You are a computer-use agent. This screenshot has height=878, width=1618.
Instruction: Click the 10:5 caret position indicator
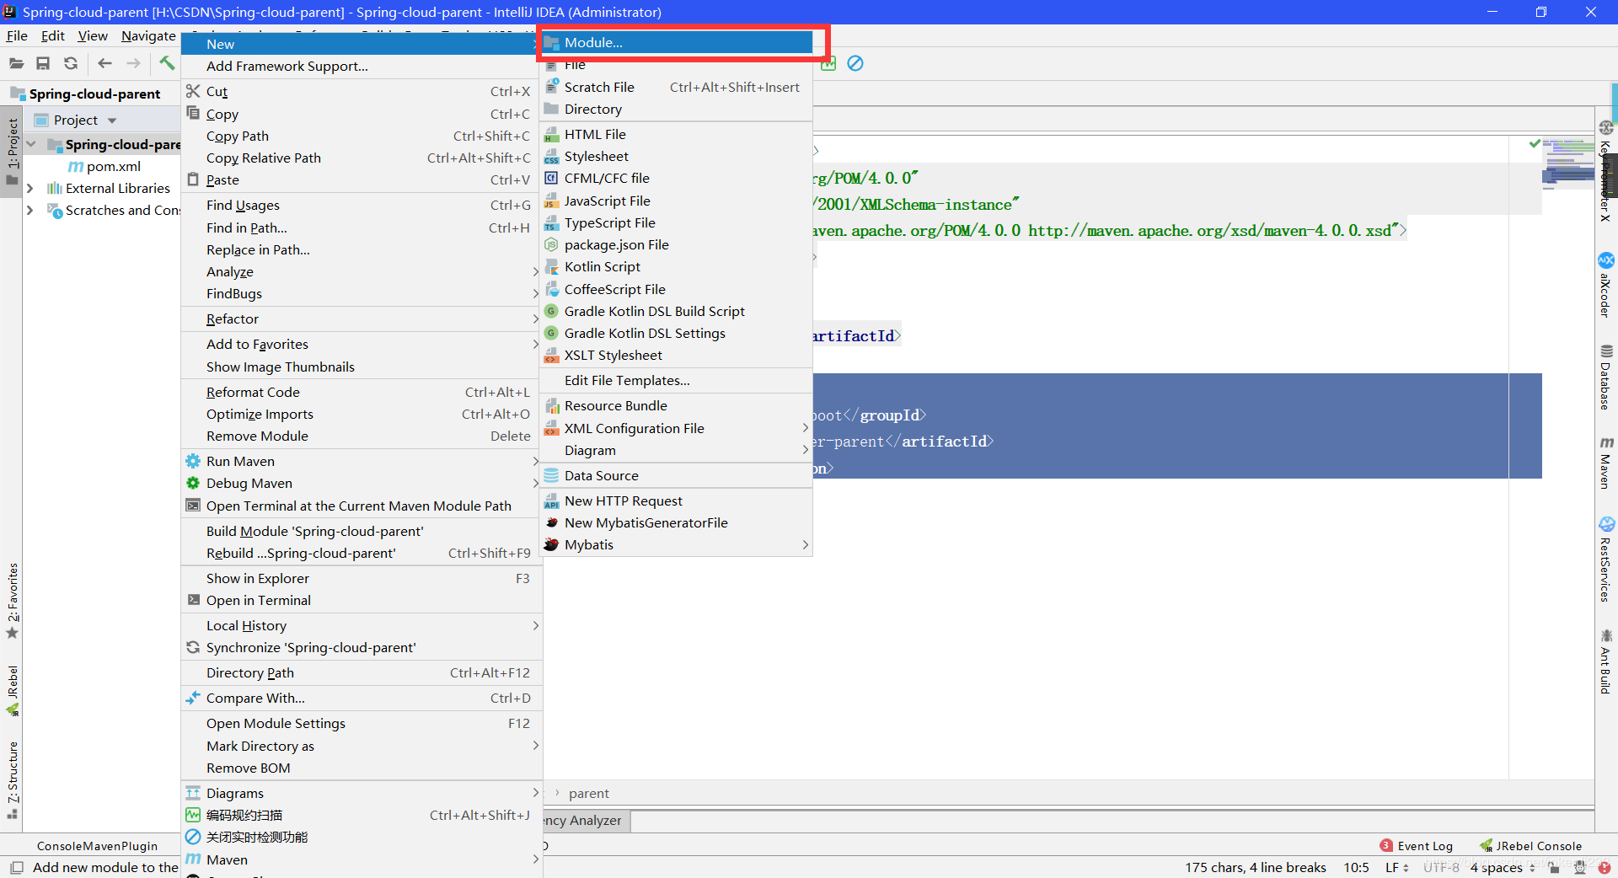click(1356, 867)
